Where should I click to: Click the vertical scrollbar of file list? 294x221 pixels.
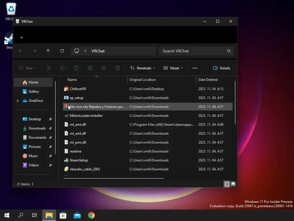(x=235, y=103)
